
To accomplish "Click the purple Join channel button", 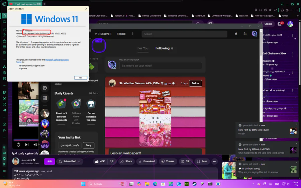I will [x=49, y=161].
